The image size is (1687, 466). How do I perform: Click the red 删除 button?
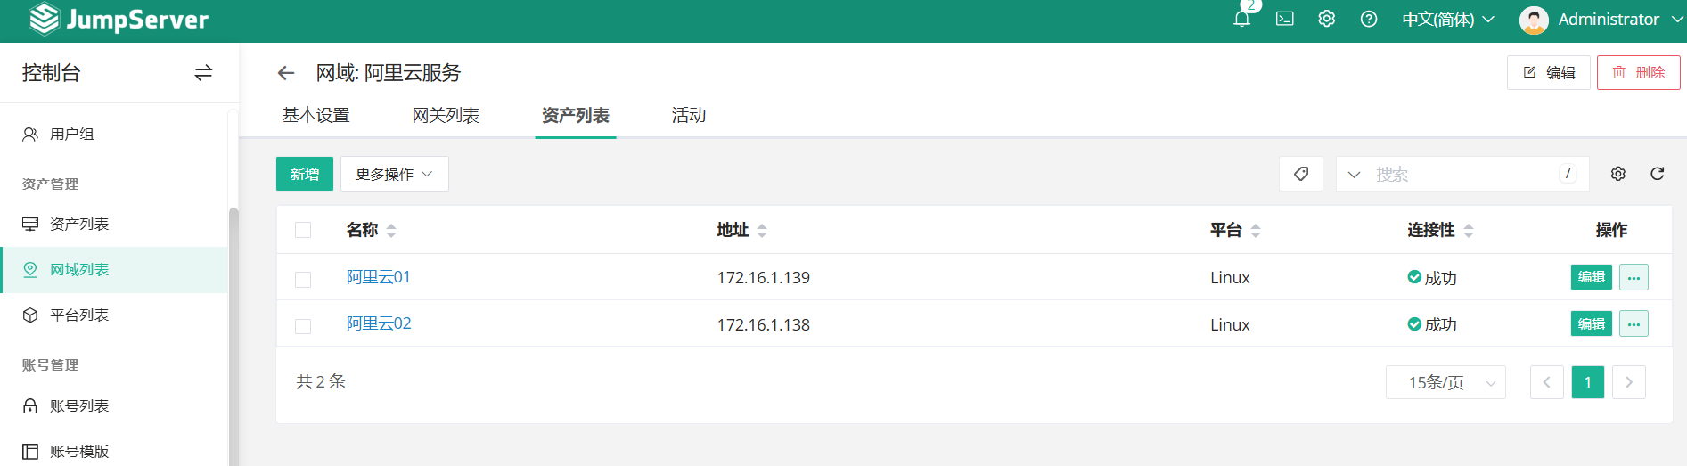coord(1639,72)
